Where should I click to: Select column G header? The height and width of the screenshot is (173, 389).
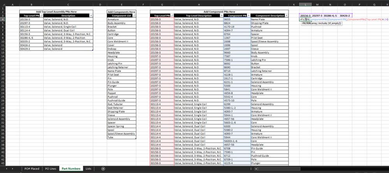(162, 4)
